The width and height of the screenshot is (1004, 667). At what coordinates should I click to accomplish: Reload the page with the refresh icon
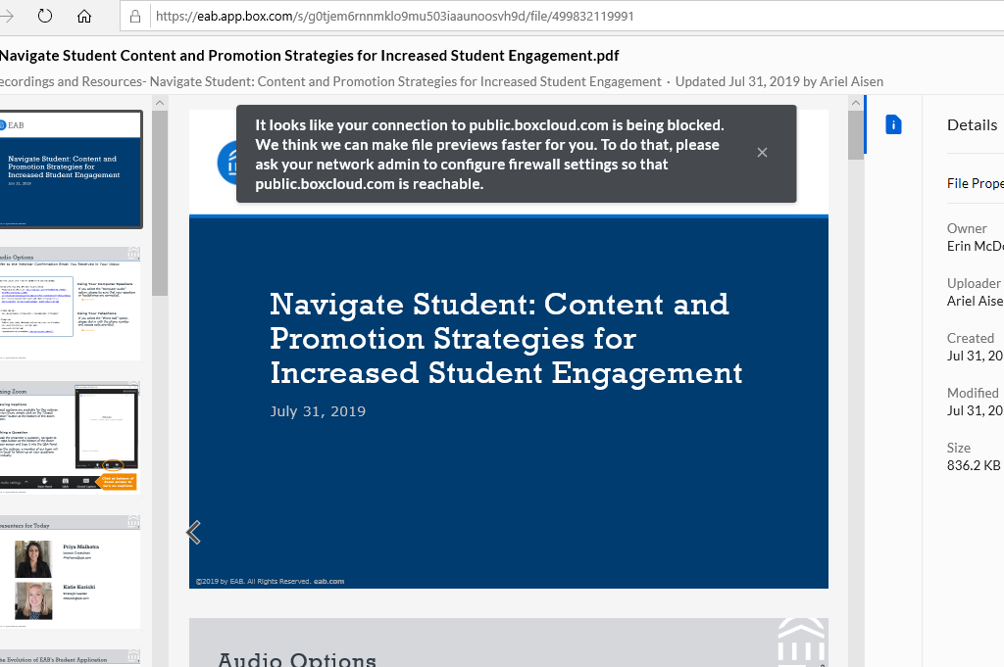[x=45, y=16]
